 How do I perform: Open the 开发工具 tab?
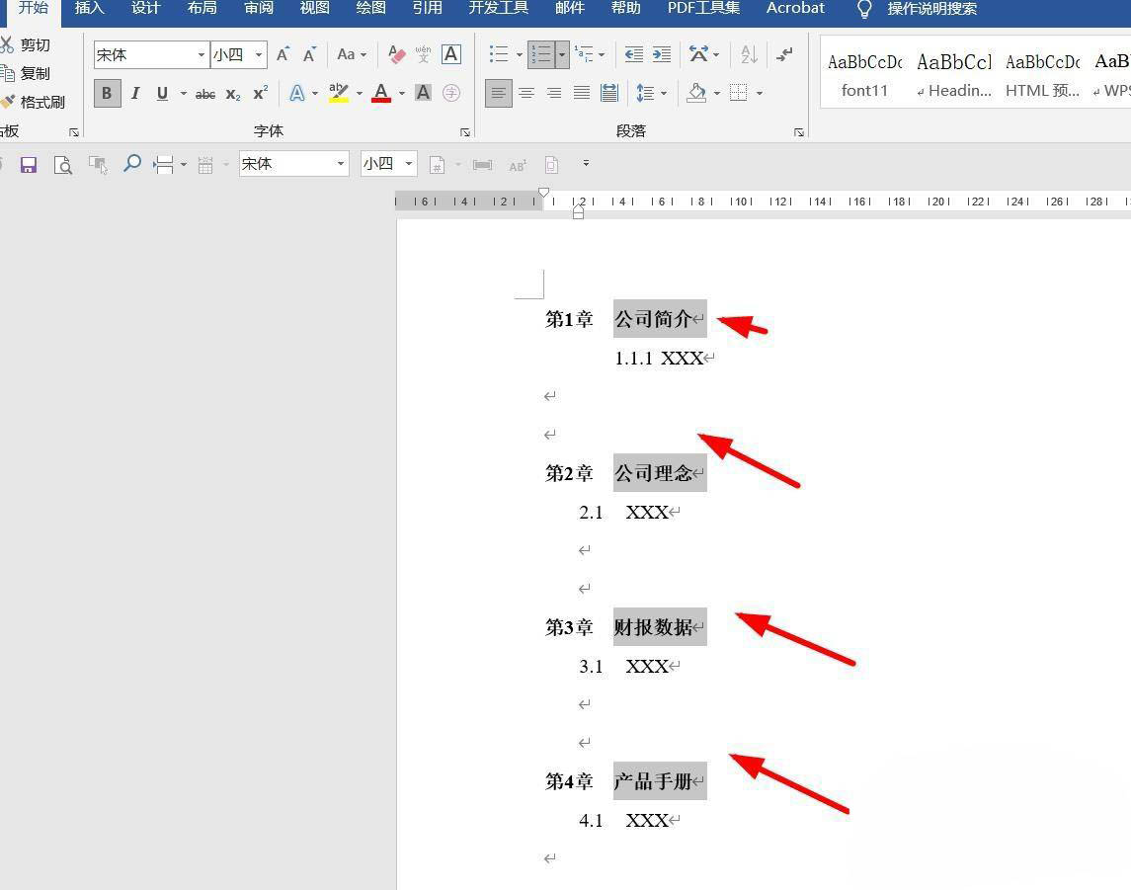pyautogui.click(x=499, y=9)
